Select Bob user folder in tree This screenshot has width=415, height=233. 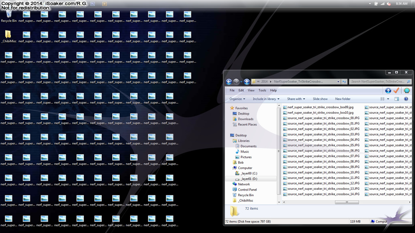(238, 163)
